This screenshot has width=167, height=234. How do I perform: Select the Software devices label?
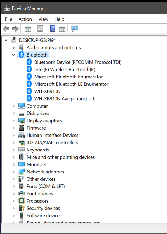click(x=44, y=216)
